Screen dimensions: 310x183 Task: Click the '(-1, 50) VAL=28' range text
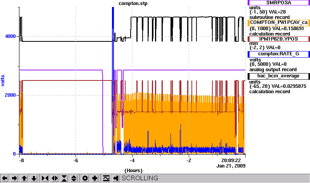(268, 12)
